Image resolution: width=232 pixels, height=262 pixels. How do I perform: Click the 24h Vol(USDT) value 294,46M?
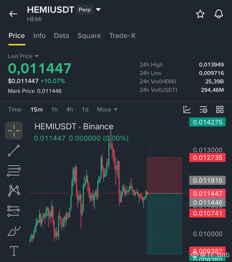point(212,90)
